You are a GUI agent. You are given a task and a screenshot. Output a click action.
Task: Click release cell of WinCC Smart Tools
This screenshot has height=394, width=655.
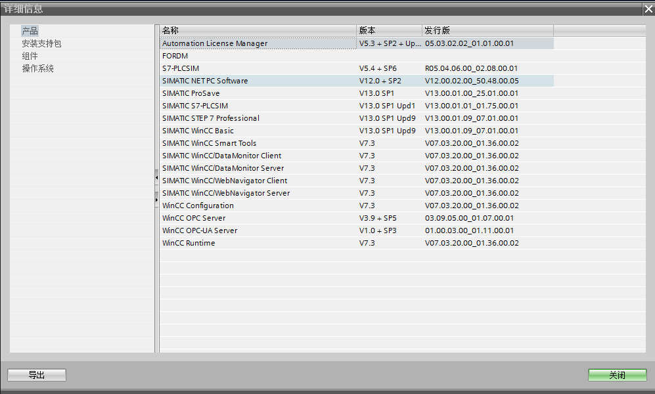pos(488,144)
